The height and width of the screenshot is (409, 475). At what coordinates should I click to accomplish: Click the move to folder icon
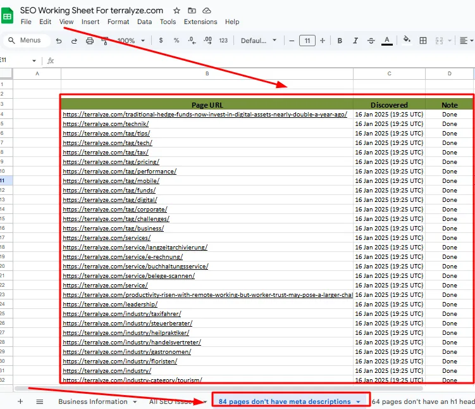[x=192, y=11]
